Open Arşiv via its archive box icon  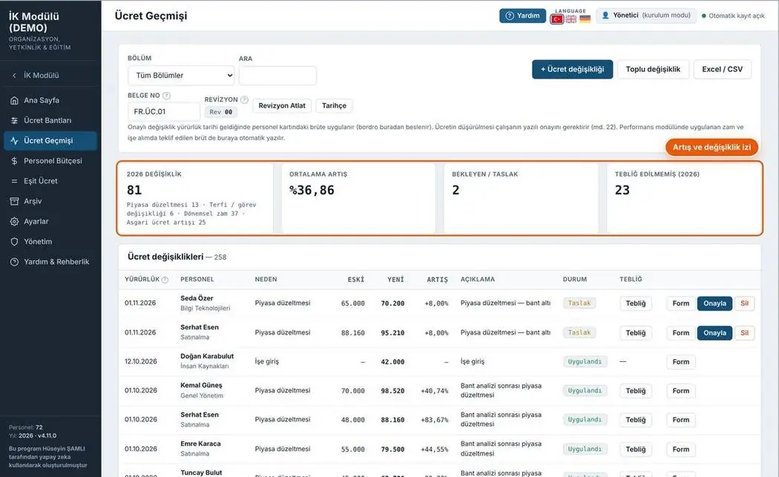click(14, 201)
